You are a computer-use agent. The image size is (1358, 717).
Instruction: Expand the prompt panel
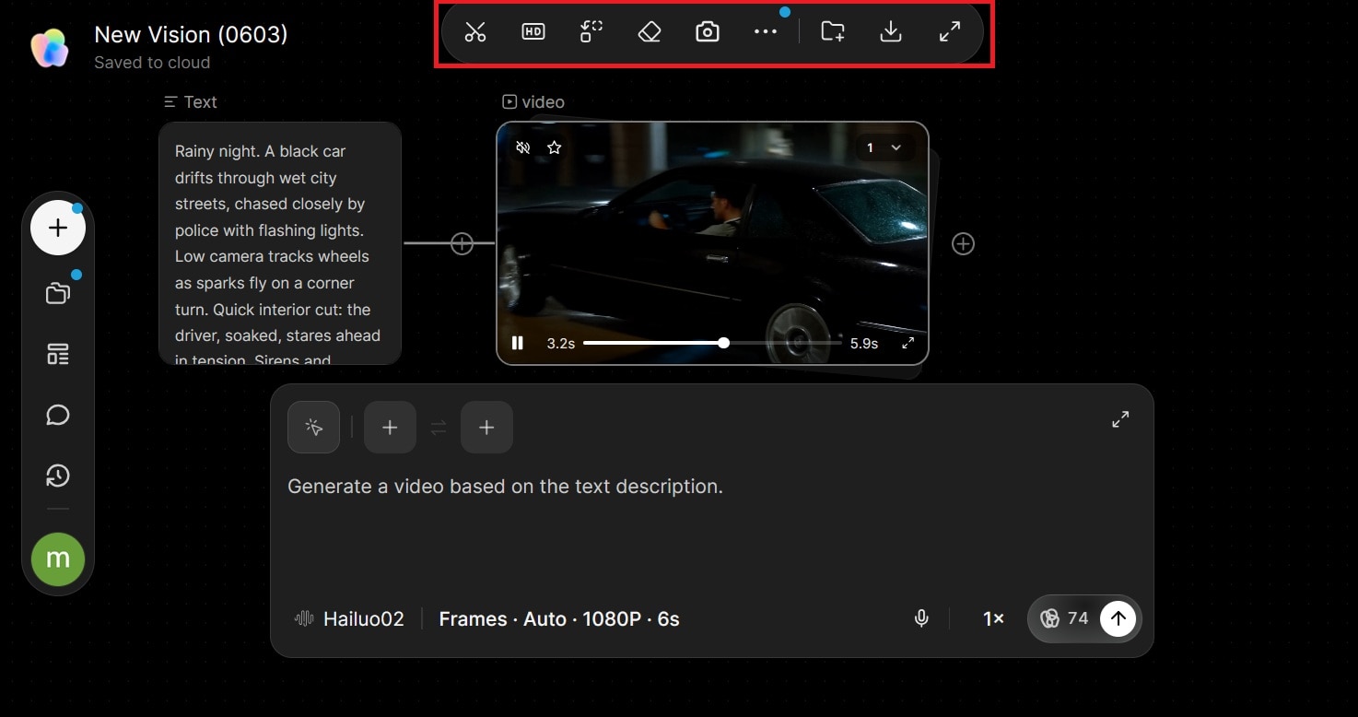tap(1120, 419)
